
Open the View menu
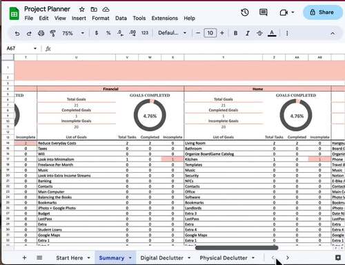point(60,18)
